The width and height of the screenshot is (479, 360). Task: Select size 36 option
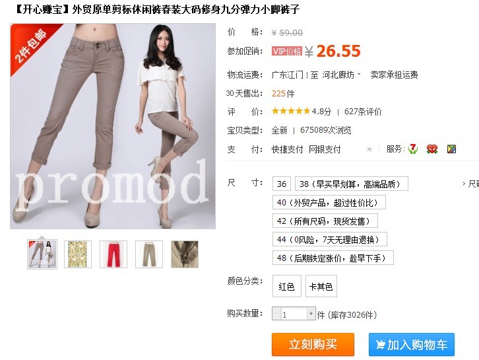[281, 184]
